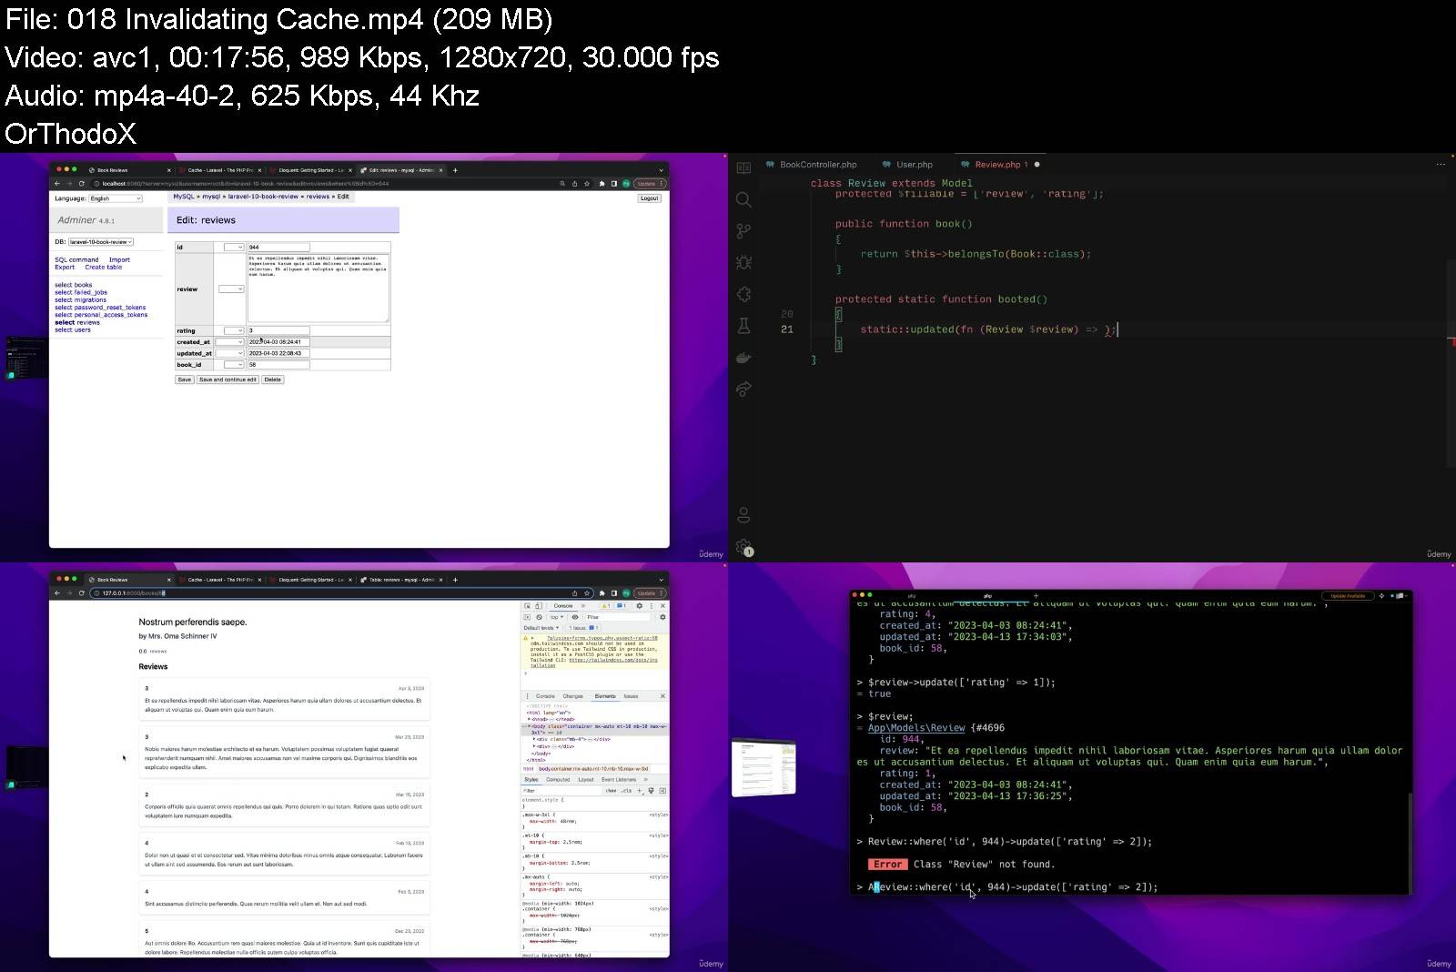
Task: Open the Changes tab in the DevTools drawer
Action: pyautogui.click(x=572, y=696)
